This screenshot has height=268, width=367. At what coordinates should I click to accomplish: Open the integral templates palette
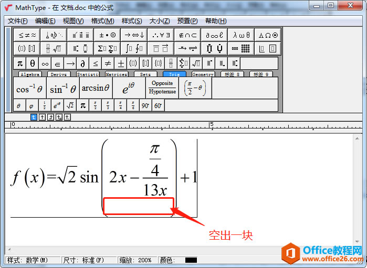click(134, 48)
